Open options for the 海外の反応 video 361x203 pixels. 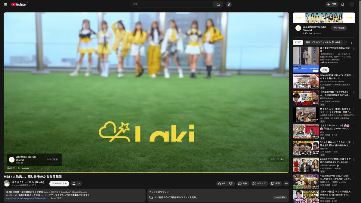pyautogui.click(x=354, y=192)
